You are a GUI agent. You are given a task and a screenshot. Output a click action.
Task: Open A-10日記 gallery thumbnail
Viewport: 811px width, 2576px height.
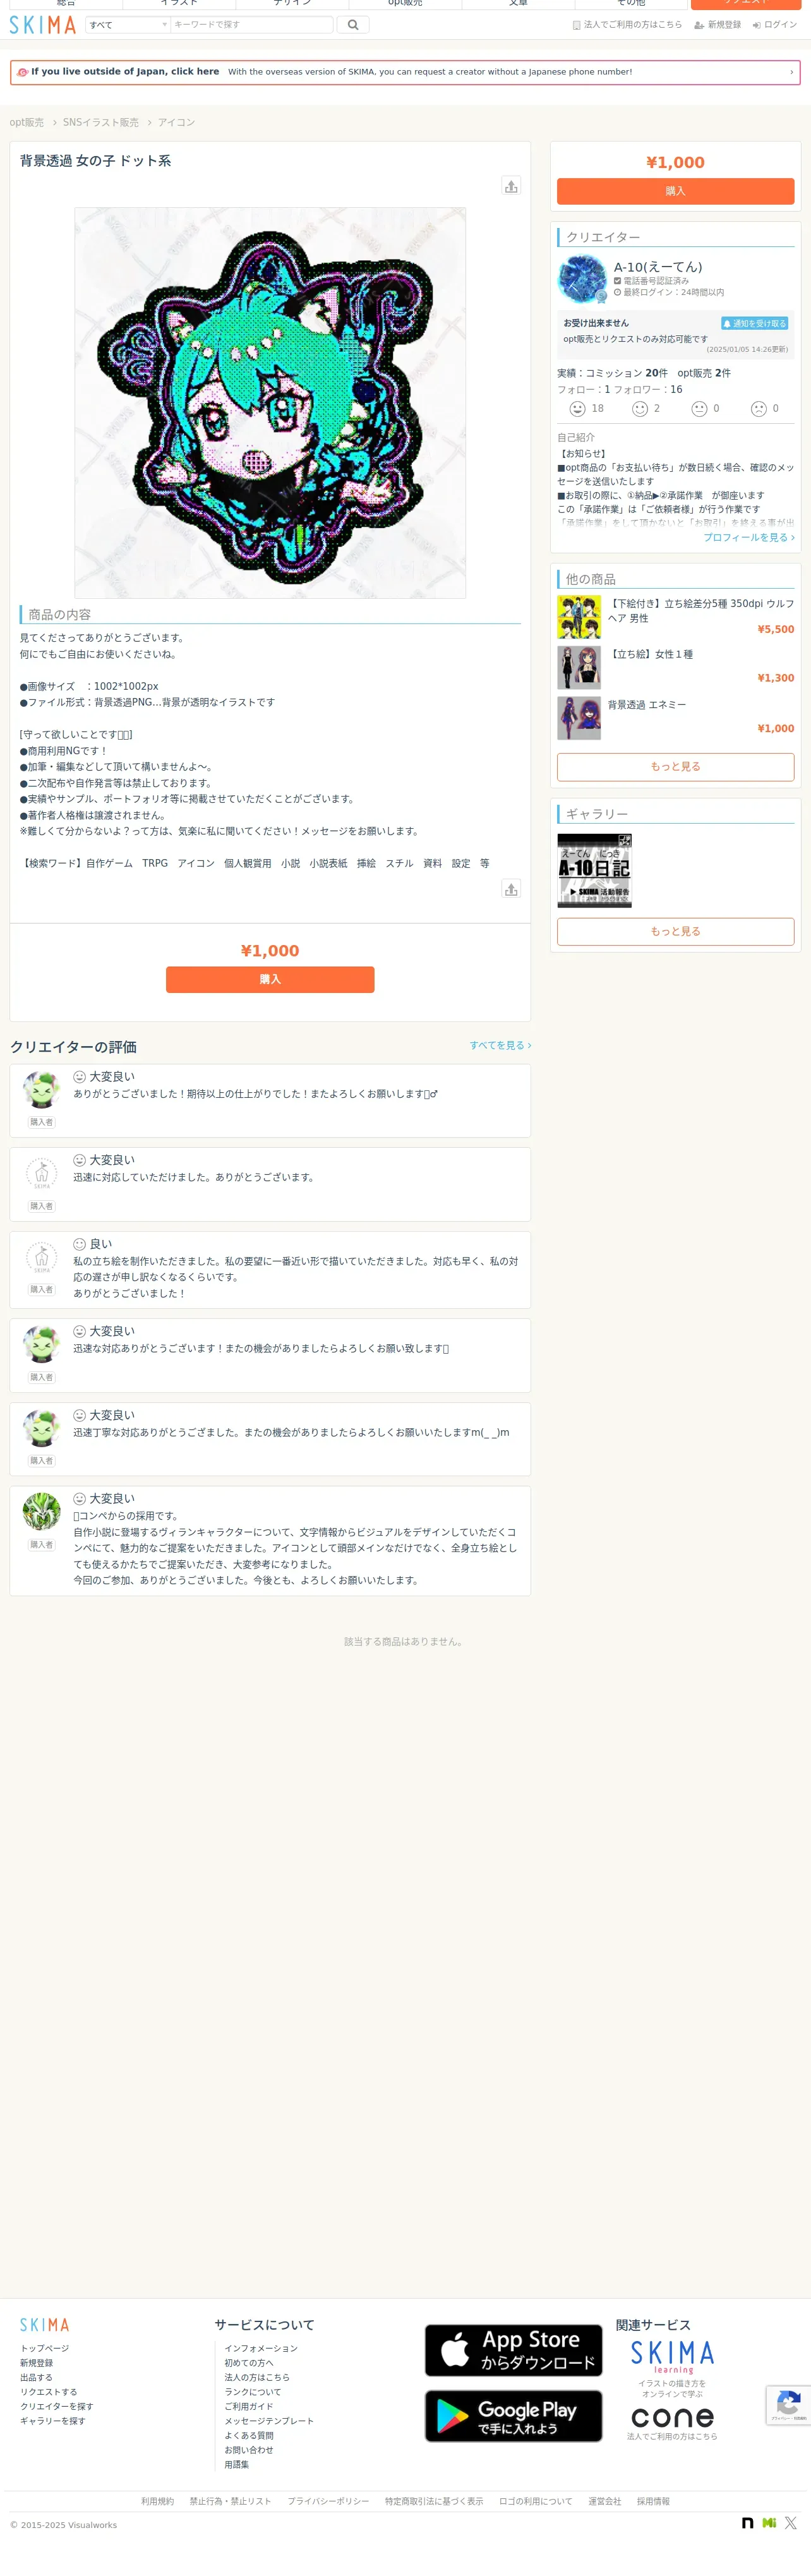click(x=594, y=871)
